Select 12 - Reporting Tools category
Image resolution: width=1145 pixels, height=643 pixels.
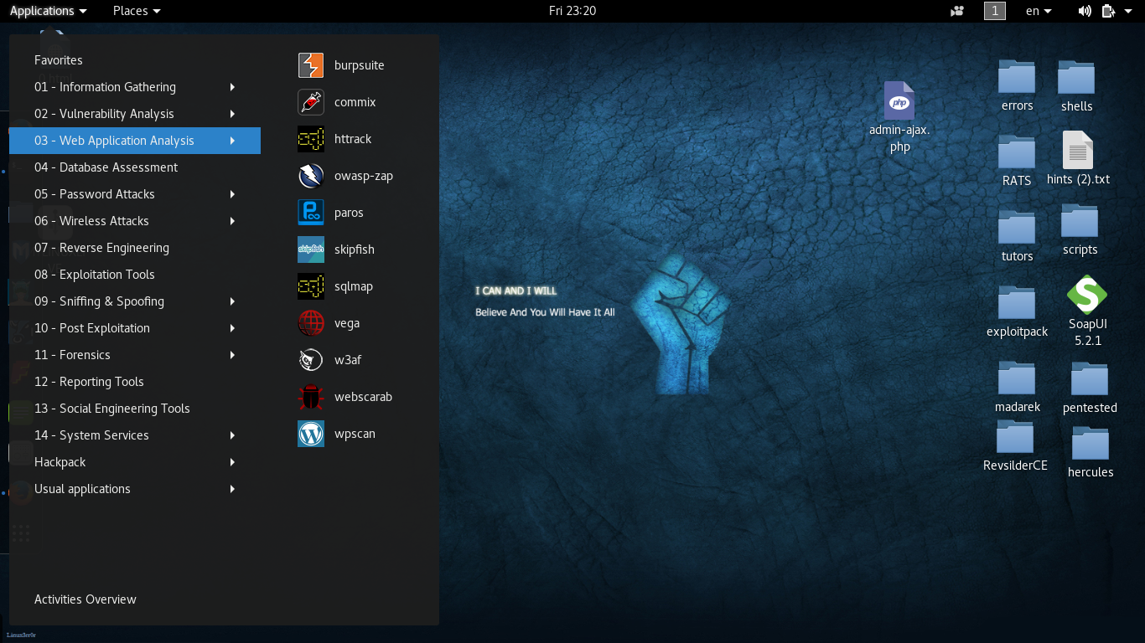pyautogui.click(x=135, y=382)
